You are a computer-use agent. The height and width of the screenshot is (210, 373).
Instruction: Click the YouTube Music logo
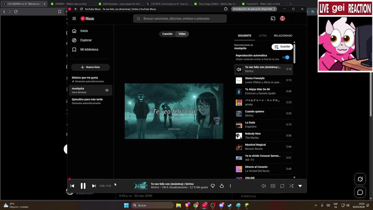click(87, 18)
